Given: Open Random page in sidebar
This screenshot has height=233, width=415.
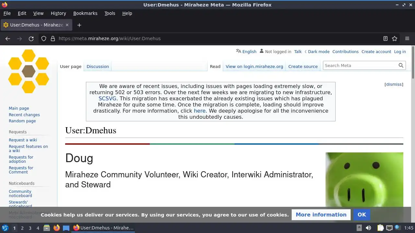Looking at the screenshot, I should (x=22, y=121).
